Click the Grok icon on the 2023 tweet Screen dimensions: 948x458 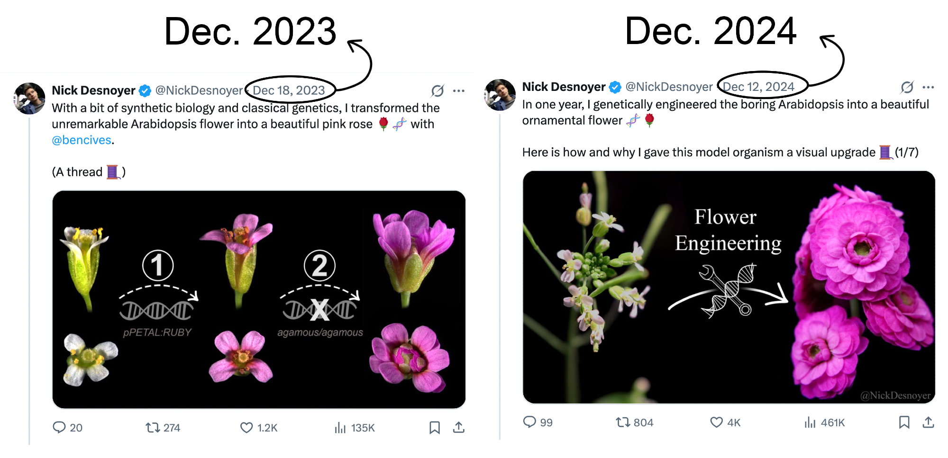tap(438, 90)
